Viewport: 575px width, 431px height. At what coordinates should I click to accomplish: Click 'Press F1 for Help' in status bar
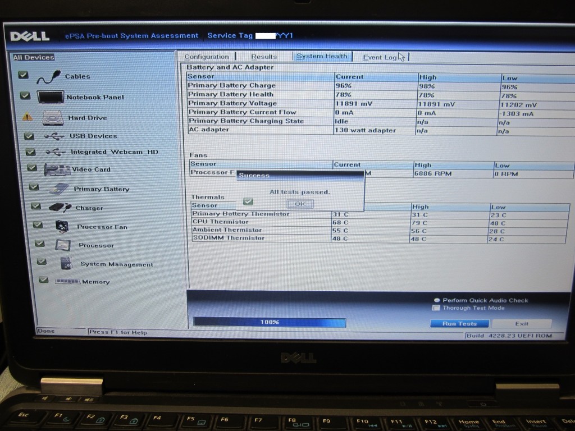pyautogui.click(x=118, y=332)
